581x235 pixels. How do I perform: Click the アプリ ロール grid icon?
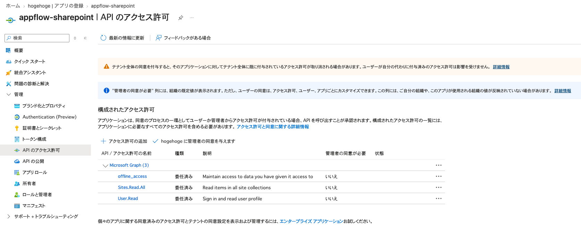17,172
